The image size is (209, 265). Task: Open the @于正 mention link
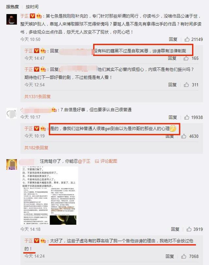[84, 161]
